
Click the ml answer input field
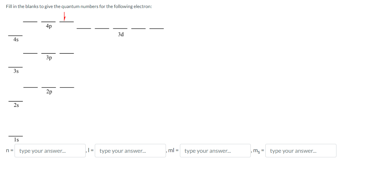click(215, 150)
